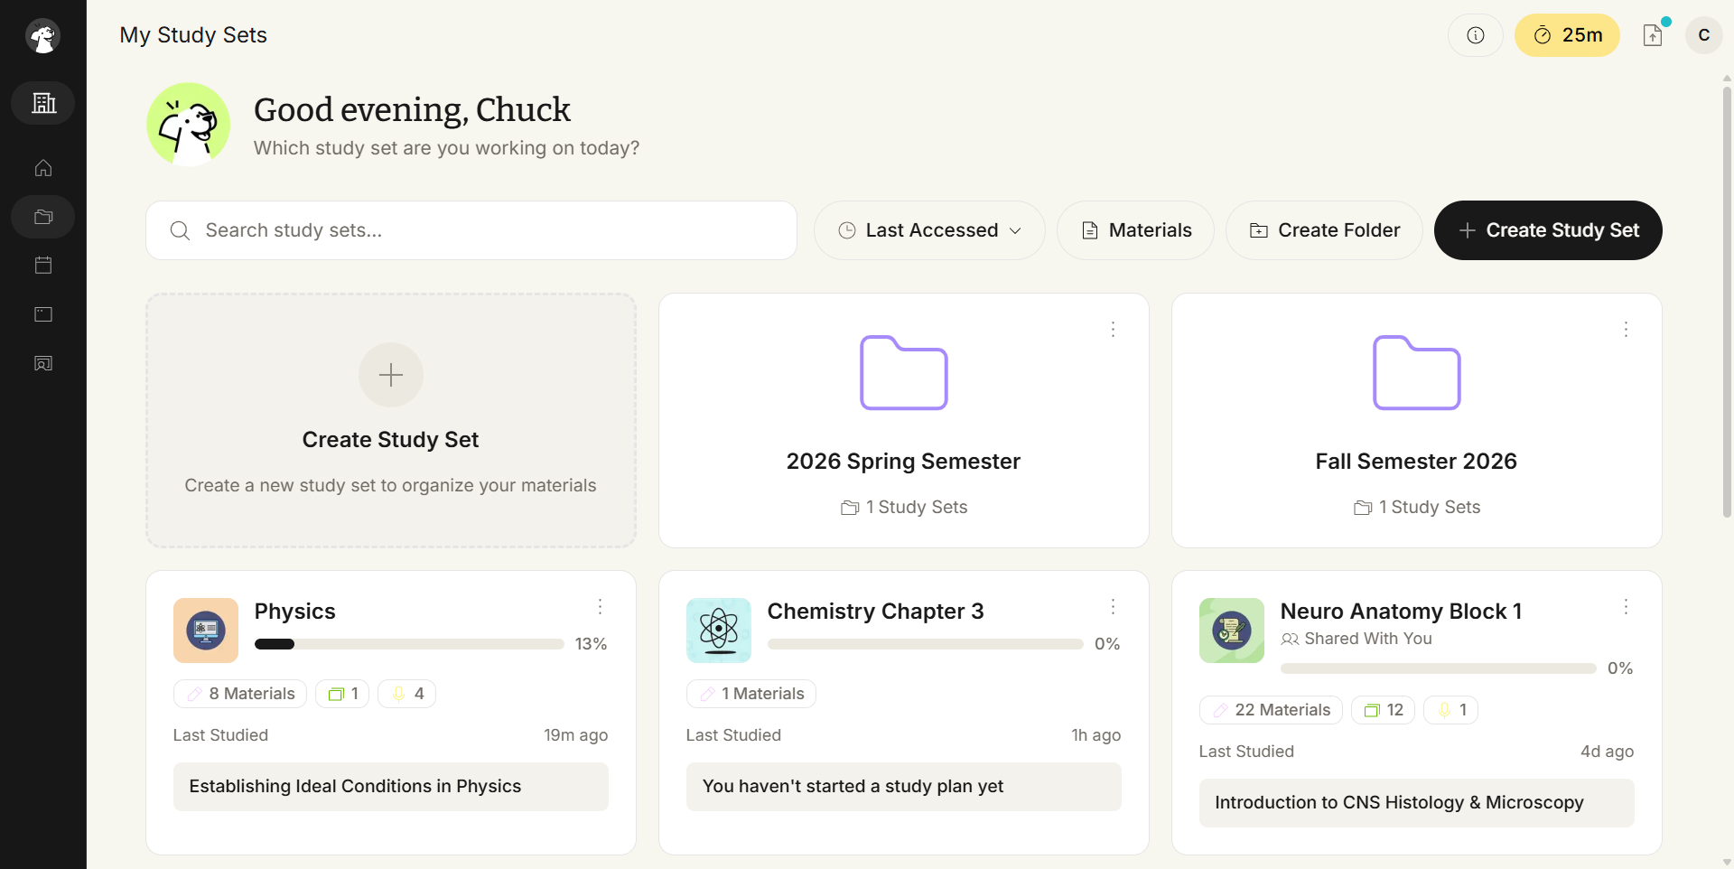Click the Physics 13% progress bar
1734x869 pixels.
tap(409, 644)
